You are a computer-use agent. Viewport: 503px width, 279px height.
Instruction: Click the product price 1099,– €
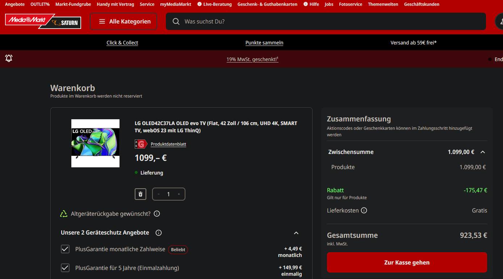[151, 158]
